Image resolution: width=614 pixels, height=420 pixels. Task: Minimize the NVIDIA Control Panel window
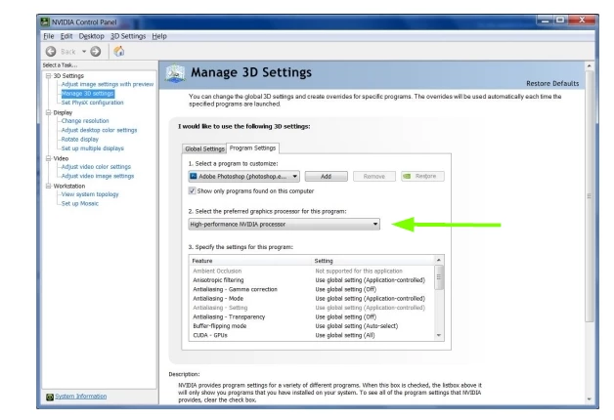[x=545, y=20]
